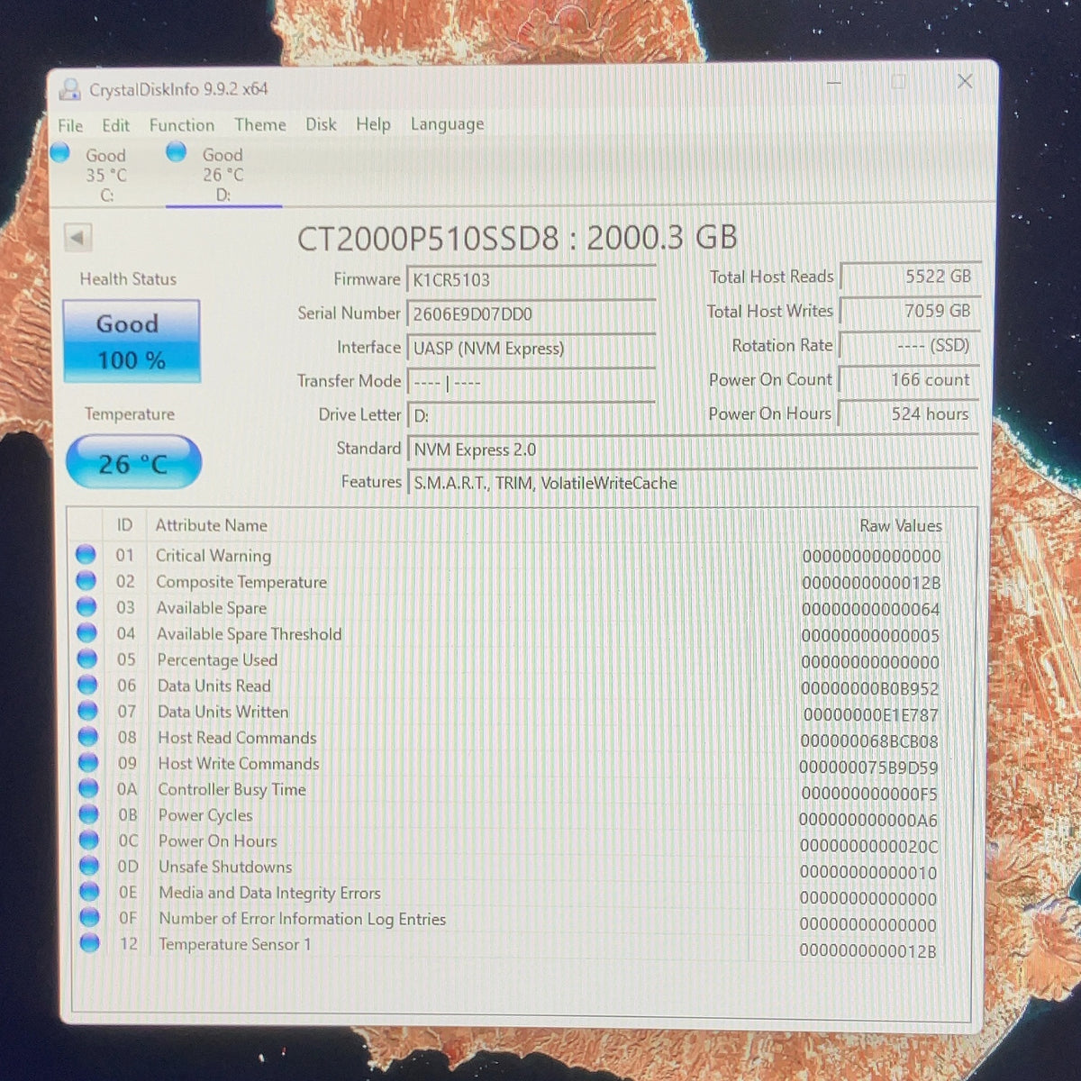The image size is (1081, 1081).
Task: Open the Disk menu
Action: tap(321, 124)
